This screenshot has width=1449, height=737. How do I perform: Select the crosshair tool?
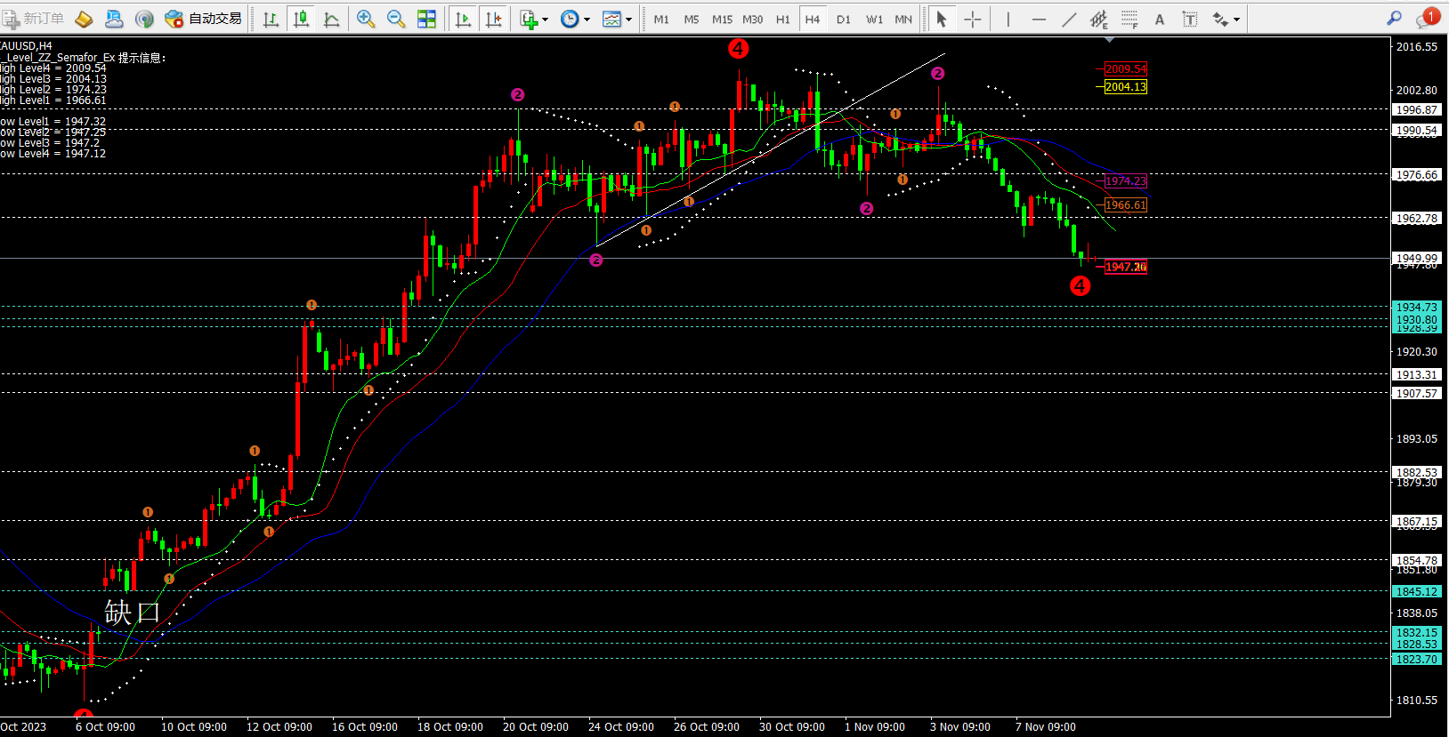coord(973,19)
